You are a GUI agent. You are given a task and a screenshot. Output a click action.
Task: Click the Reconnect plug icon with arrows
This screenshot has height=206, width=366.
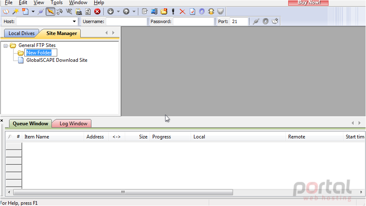[x=60, y=12]
